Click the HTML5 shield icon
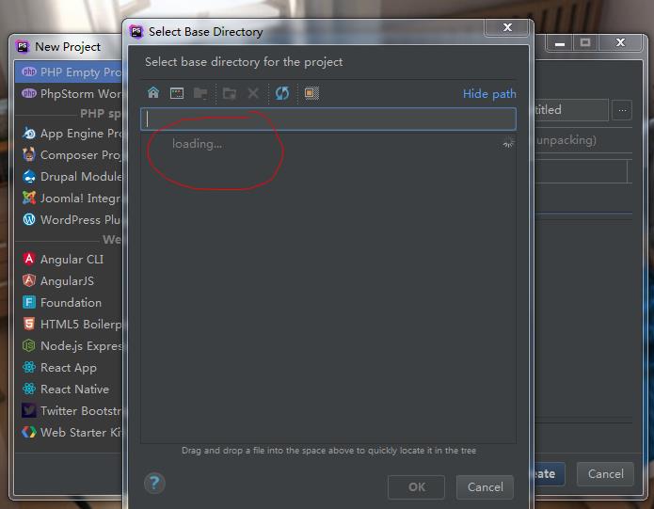 [x=29, y=324]
